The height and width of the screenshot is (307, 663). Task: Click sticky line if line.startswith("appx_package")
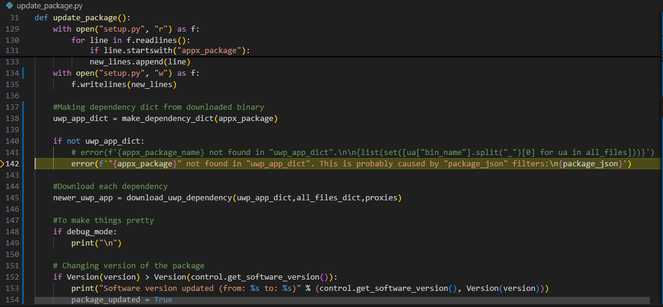[169, 51]
